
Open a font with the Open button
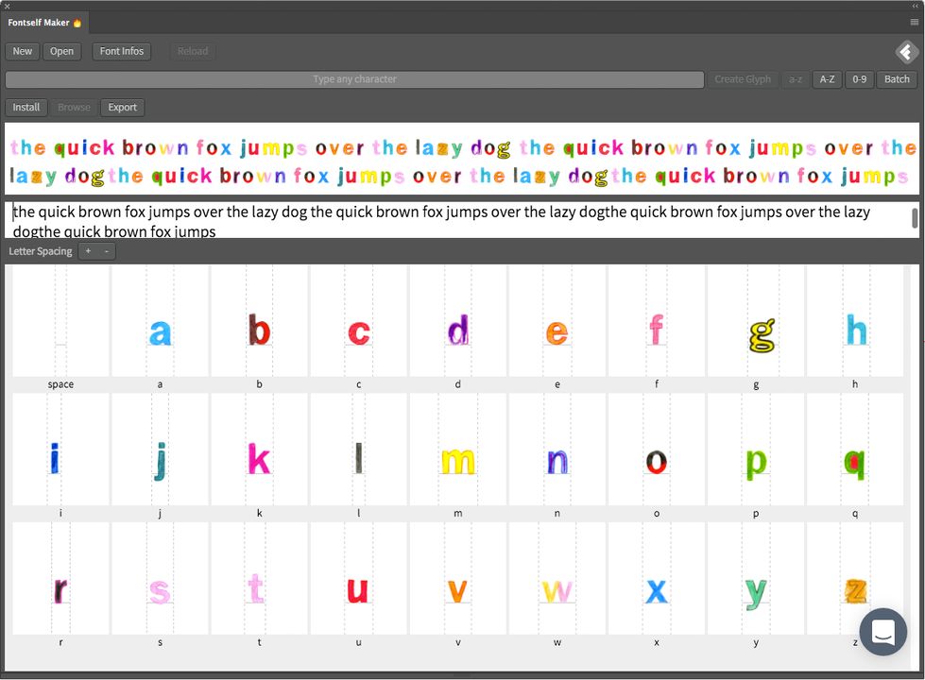tap(61, 51)
